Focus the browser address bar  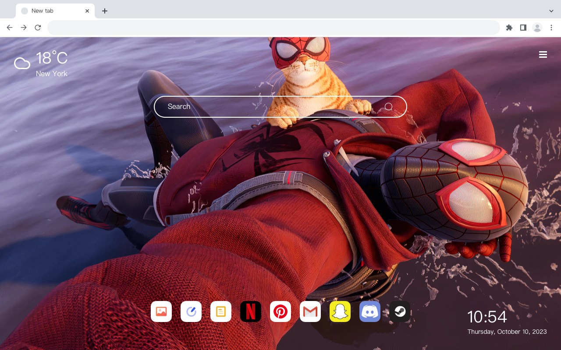pyautogui.click(x=273, y=28)
